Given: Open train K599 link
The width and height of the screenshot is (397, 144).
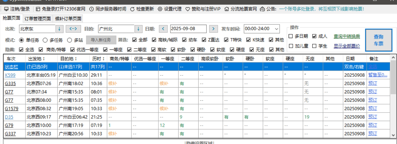Looking at the screenshot, I should 10,75.
